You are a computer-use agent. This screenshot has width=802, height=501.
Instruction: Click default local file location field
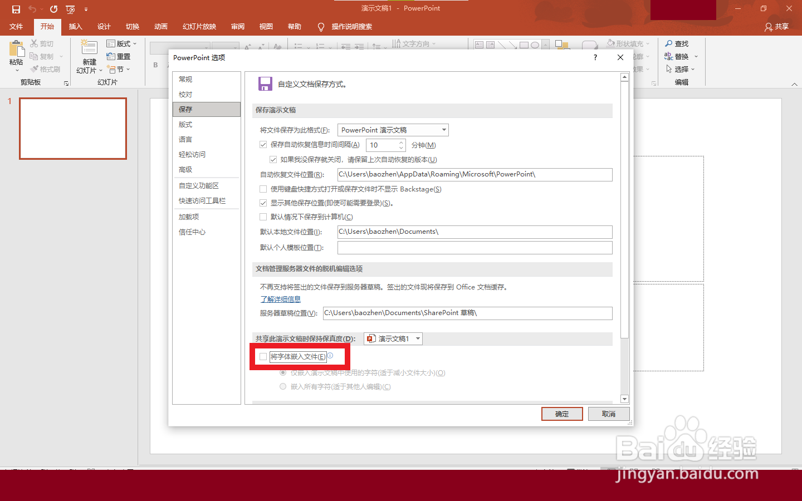click(x=475, y=232)
